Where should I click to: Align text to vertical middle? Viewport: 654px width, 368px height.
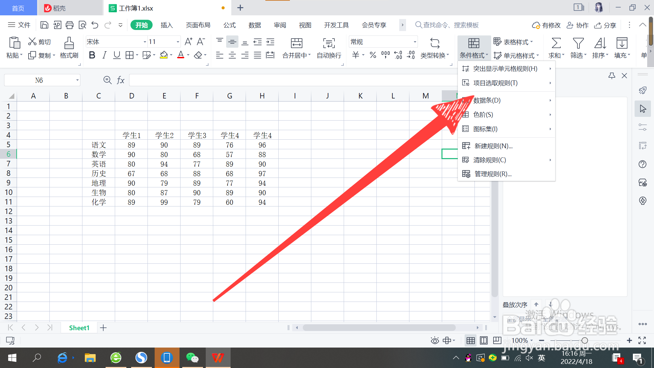[x=232, y=42]
